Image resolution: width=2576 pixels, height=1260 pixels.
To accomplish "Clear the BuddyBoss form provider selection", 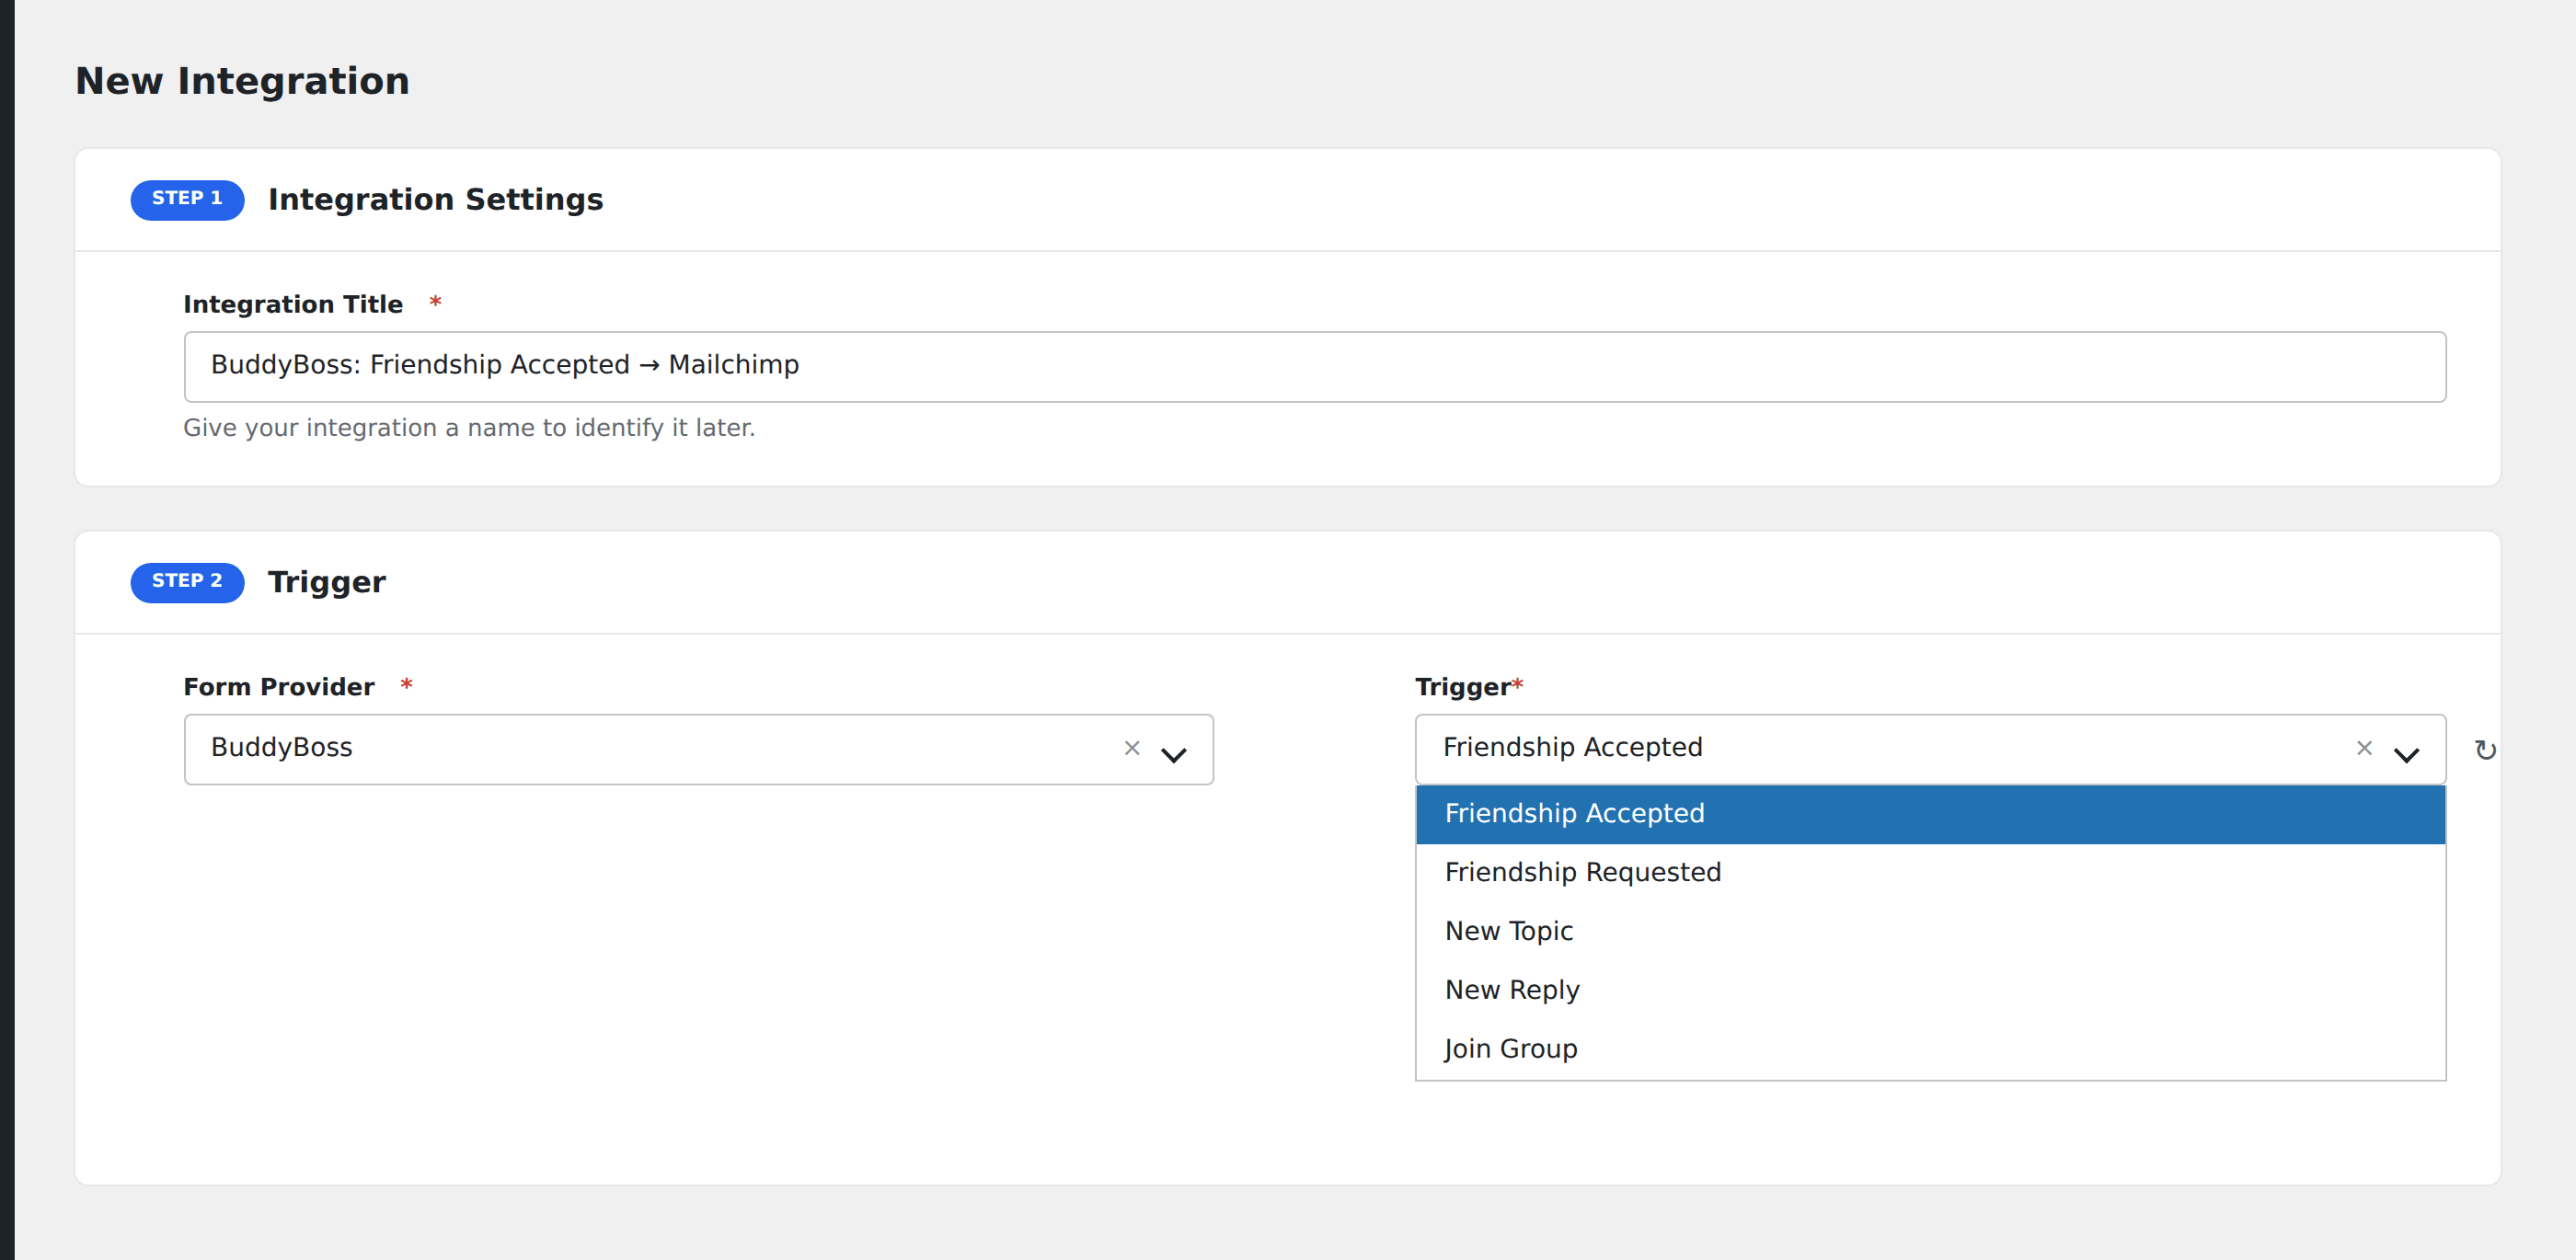I will point(1131,748).
